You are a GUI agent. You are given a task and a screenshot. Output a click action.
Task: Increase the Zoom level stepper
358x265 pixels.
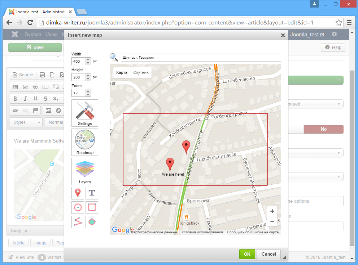click(88, 91)
